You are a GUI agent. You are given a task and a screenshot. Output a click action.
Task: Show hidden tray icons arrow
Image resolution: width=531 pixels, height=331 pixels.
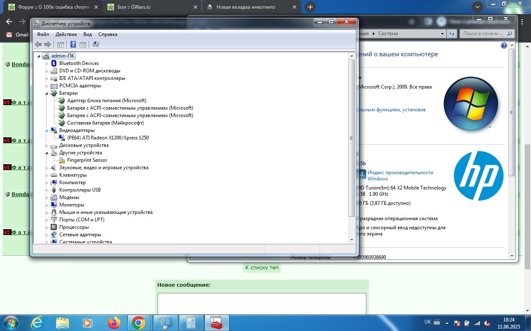click(x=447, y=323)
